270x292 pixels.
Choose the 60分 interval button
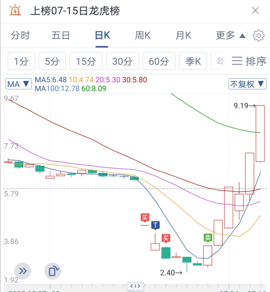tap(159, 61)
